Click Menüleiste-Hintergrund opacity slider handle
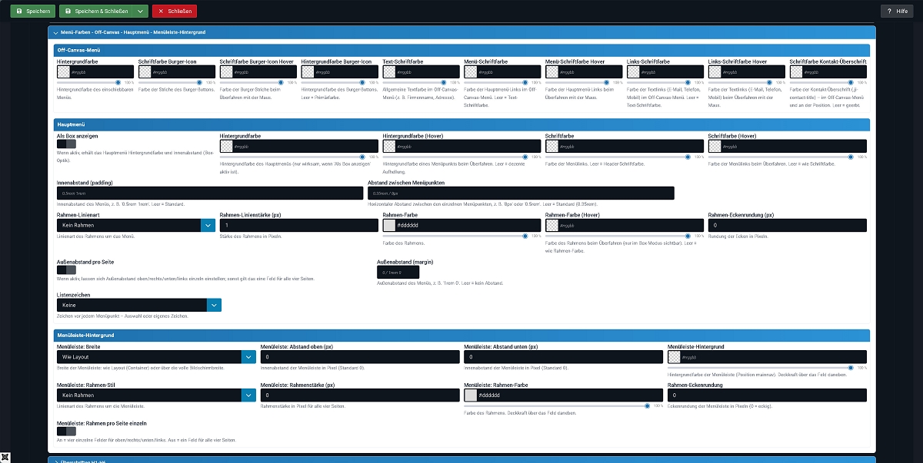The image size is (923, 463). click(x=851, y=367)
